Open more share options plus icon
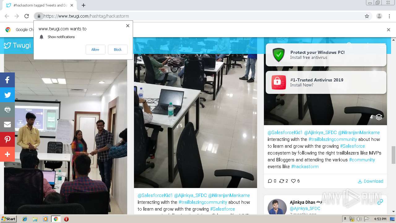 7,154
